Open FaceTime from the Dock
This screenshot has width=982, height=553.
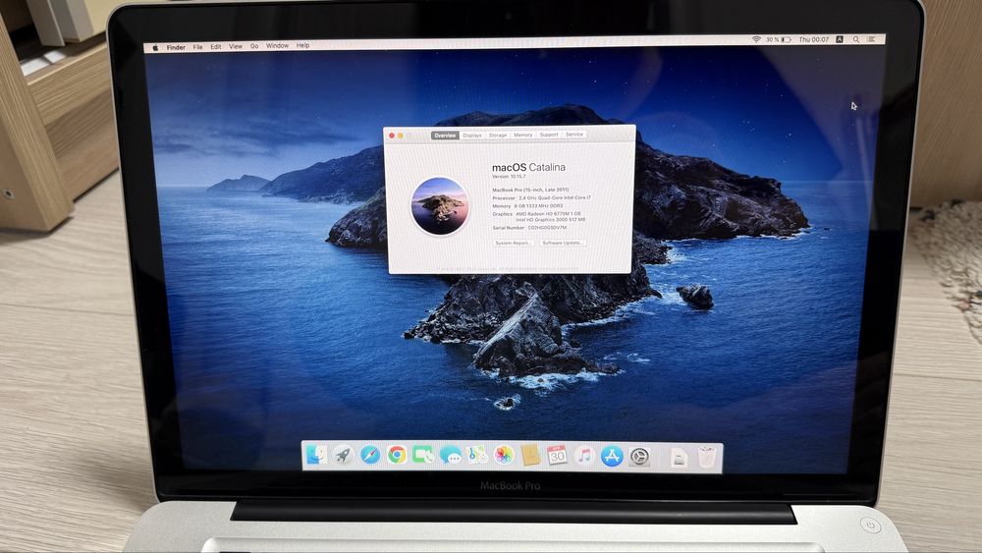click(x=423, y=456)
